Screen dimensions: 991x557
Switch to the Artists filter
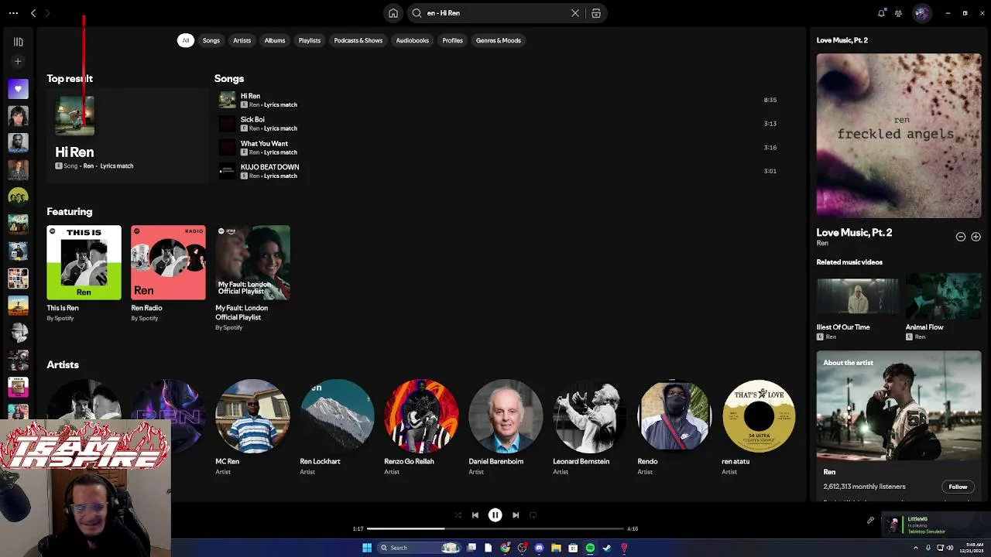[x=242, y=40]
